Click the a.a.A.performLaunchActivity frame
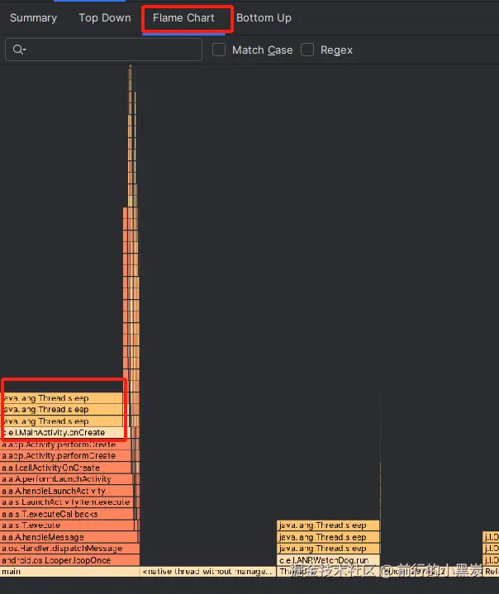The width and height of the screenshot is (499, 594). pyautogui.click(x=67, y=479)
